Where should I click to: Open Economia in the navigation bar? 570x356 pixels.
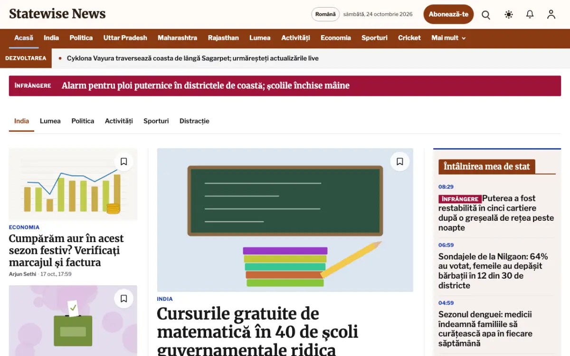pos(336,38)
